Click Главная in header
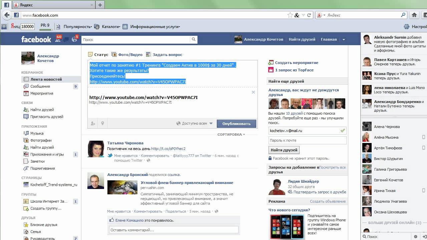Viewport: 427px width, 240px height. (x=329, y=39)
